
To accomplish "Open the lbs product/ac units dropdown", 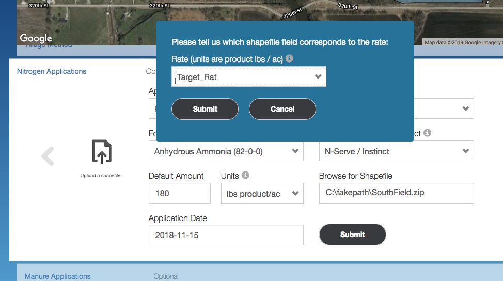I will 262,194.
